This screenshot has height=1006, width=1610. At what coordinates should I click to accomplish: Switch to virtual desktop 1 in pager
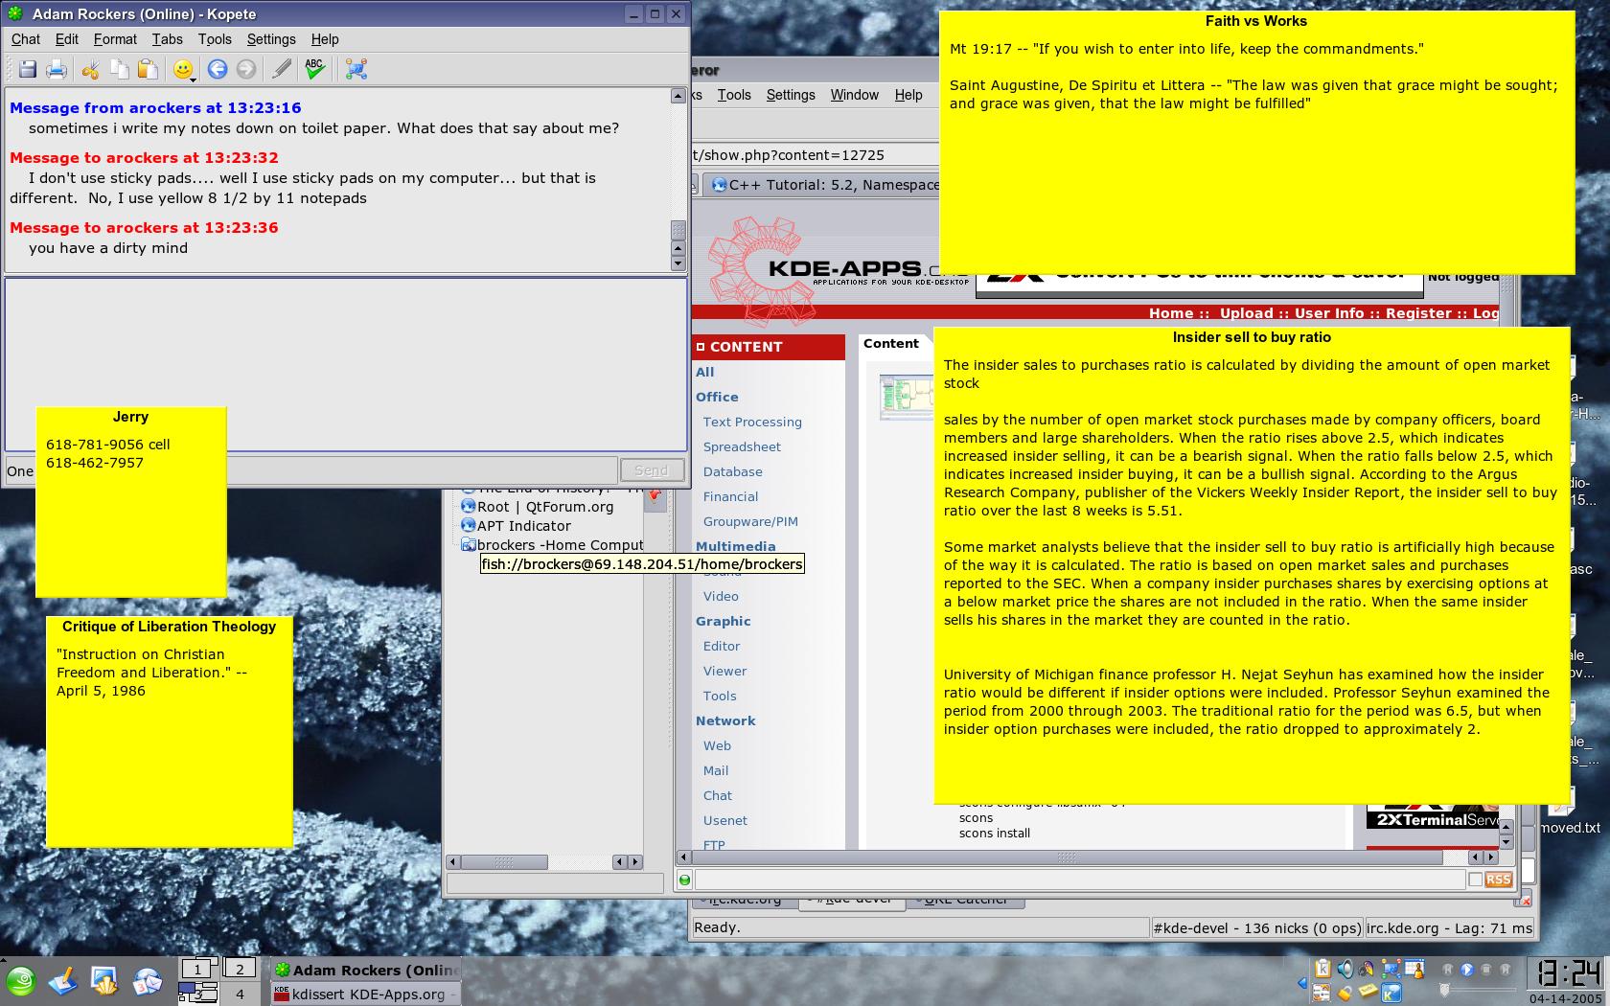click(x=197, y=969)
